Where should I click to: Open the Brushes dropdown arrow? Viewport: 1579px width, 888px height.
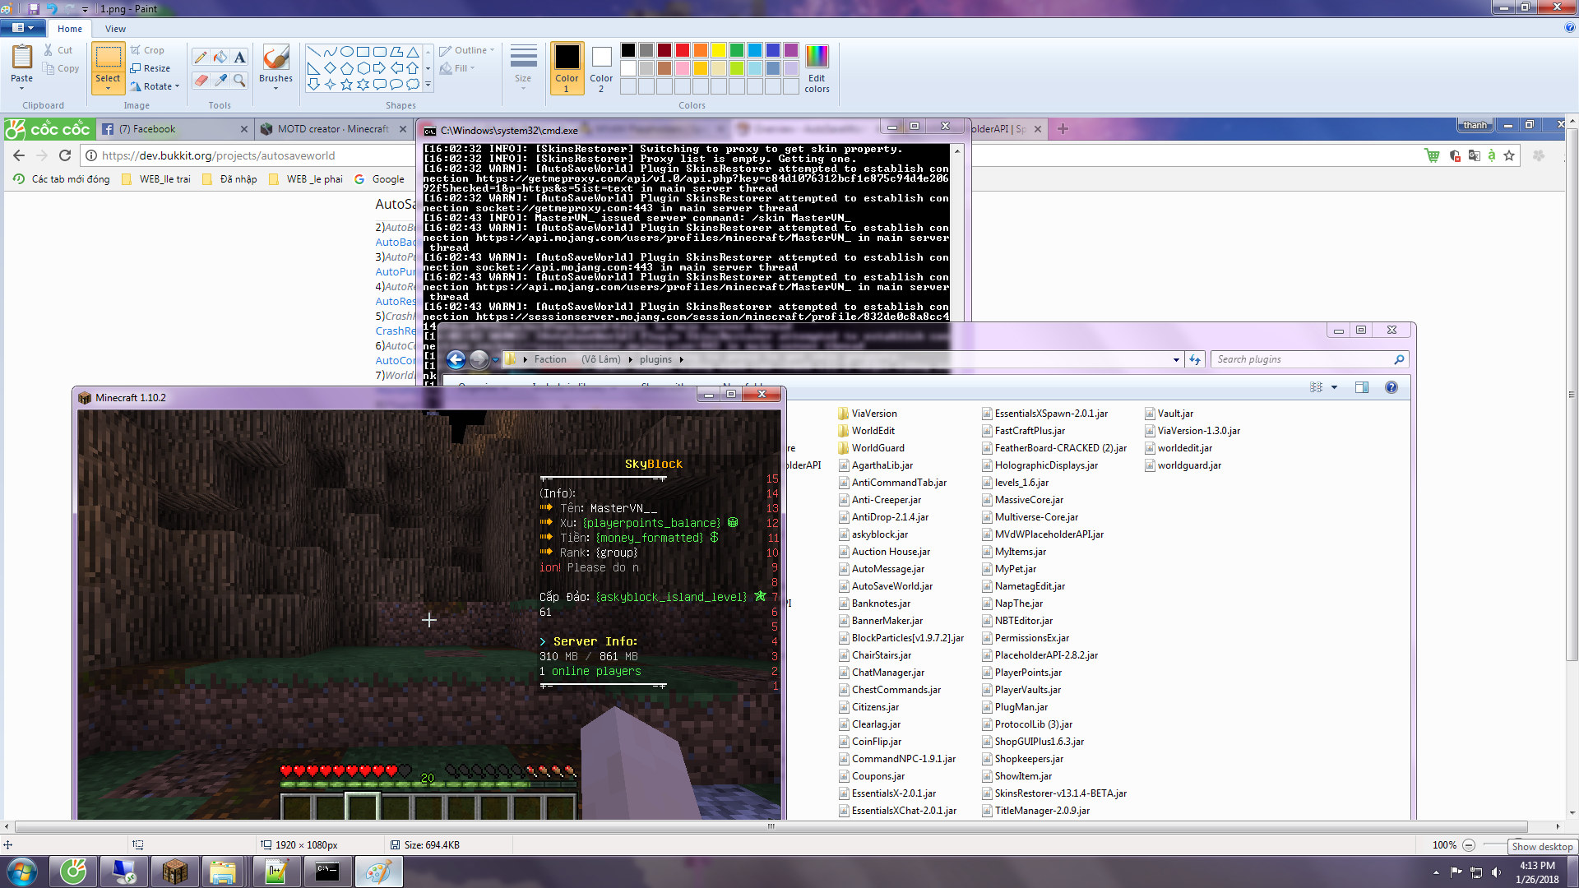(x=276, y=88)
